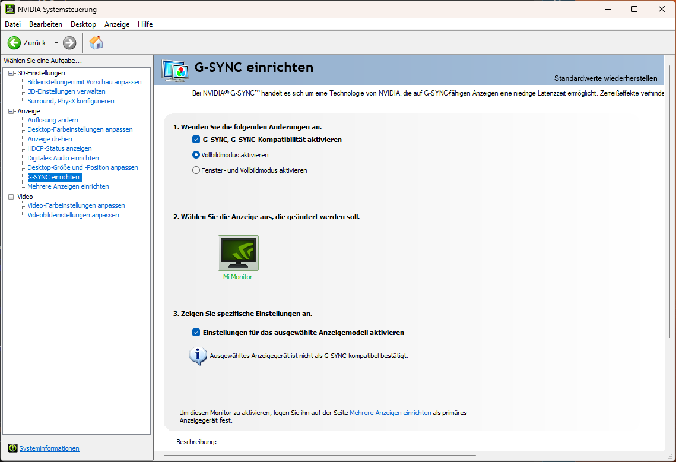This screenshot has height=462, width=676.
Task: Click the Anzeige category label in the tree
Action: (28, 111)
